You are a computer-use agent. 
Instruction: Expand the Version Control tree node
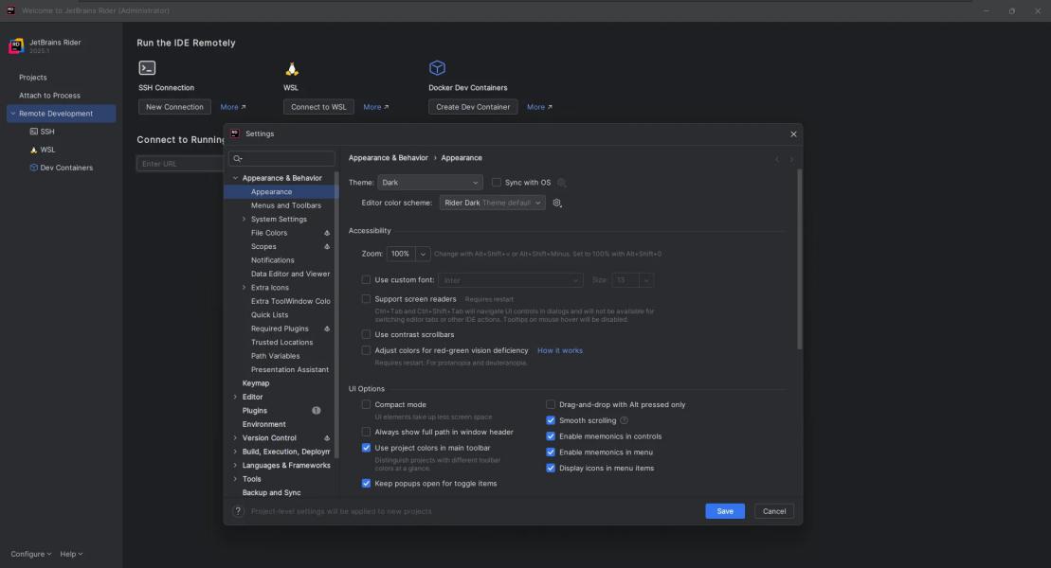[235, 438]
